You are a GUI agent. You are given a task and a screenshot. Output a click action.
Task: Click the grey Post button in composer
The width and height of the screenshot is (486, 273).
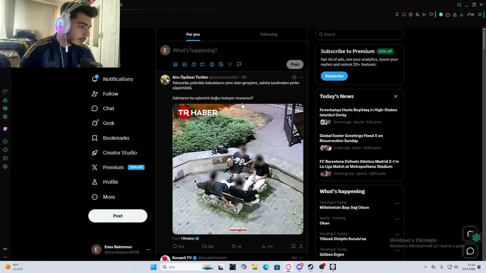tap(295, 64)
